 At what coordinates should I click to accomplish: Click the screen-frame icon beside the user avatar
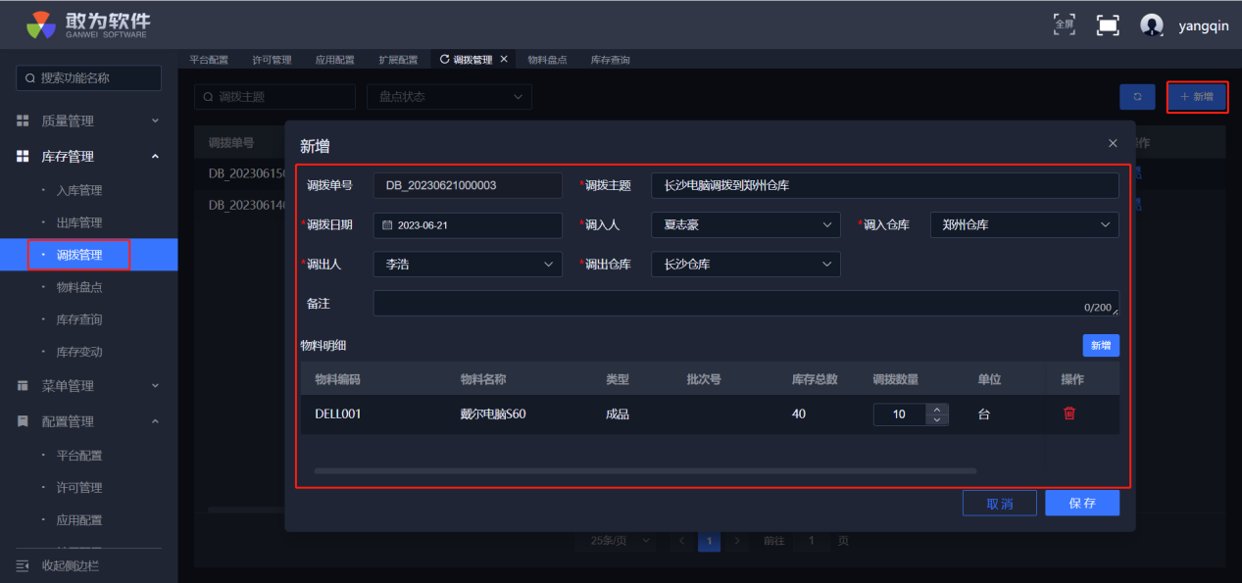(x=1108, y=25)
